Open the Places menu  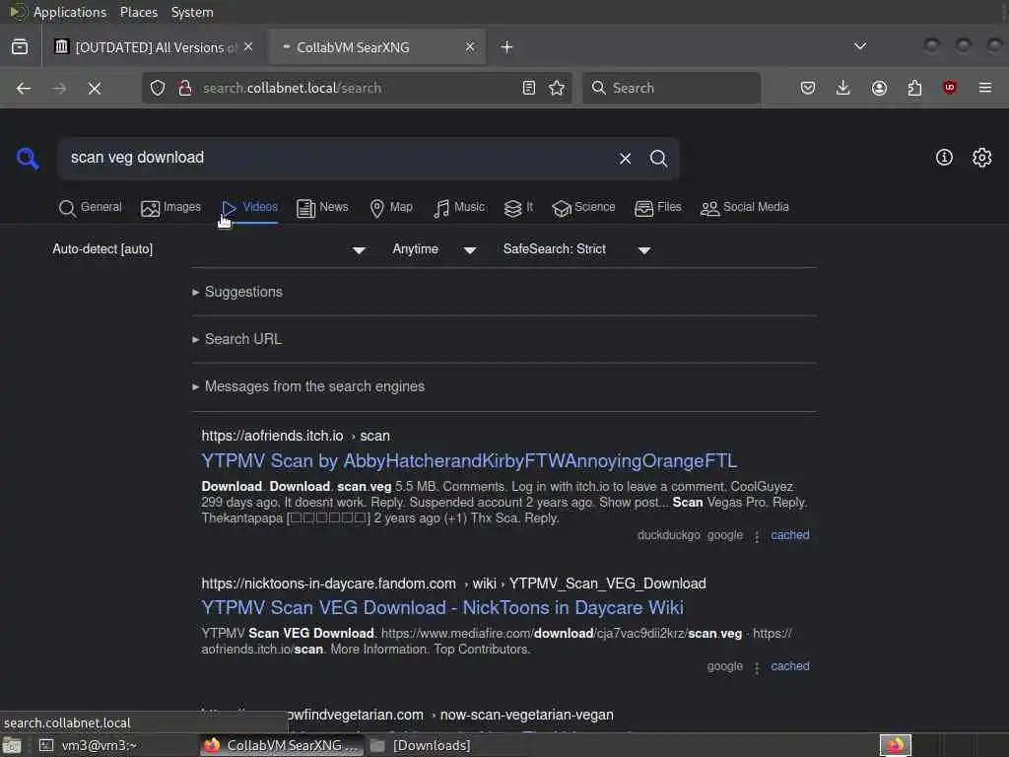click(x=138, y=12)
